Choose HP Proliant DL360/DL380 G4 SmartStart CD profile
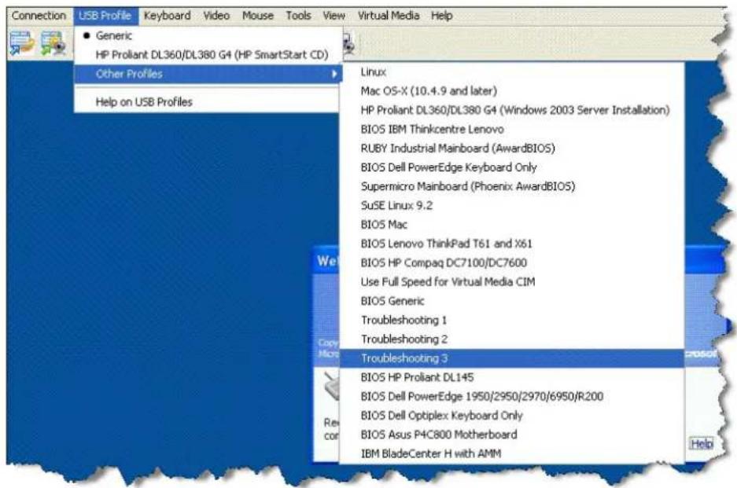Image resolution: width=737 pixels, height=488 pixels. (x=208, y=55)
